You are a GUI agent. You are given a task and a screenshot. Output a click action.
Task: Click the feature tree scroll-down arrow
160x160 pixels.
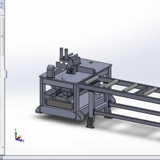pos(2,148)
